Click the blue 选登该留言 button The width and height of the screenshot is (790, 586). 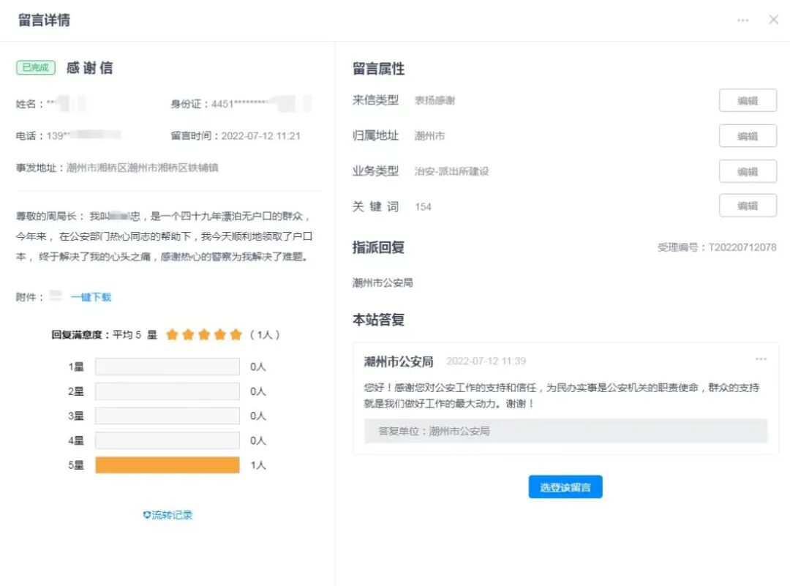(564, 487)
